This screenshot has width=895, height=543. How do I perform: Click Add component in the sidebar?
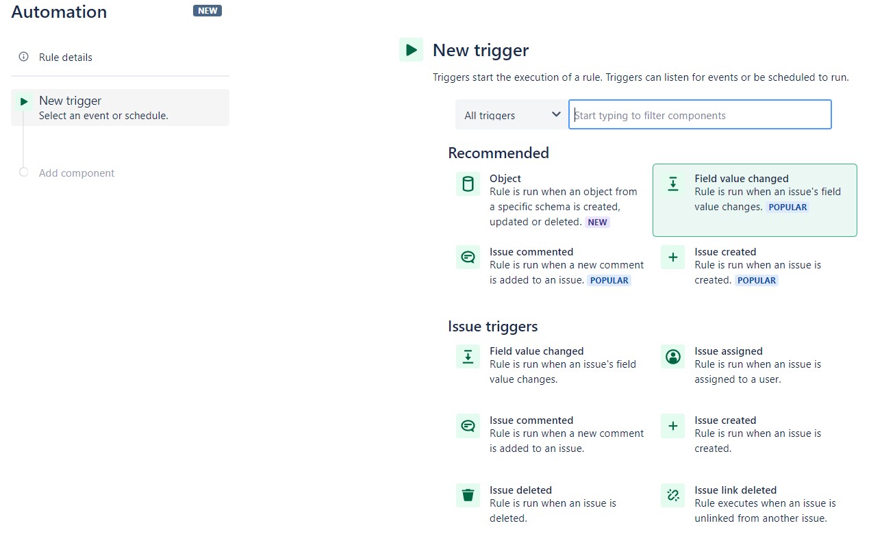point(76,173)
